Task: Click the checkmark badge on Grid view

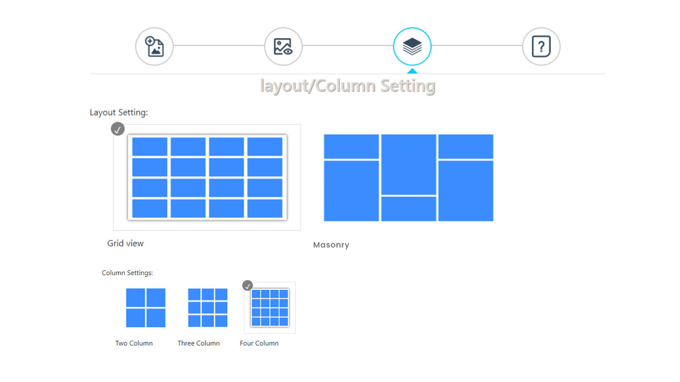Action: coord(117,129)
